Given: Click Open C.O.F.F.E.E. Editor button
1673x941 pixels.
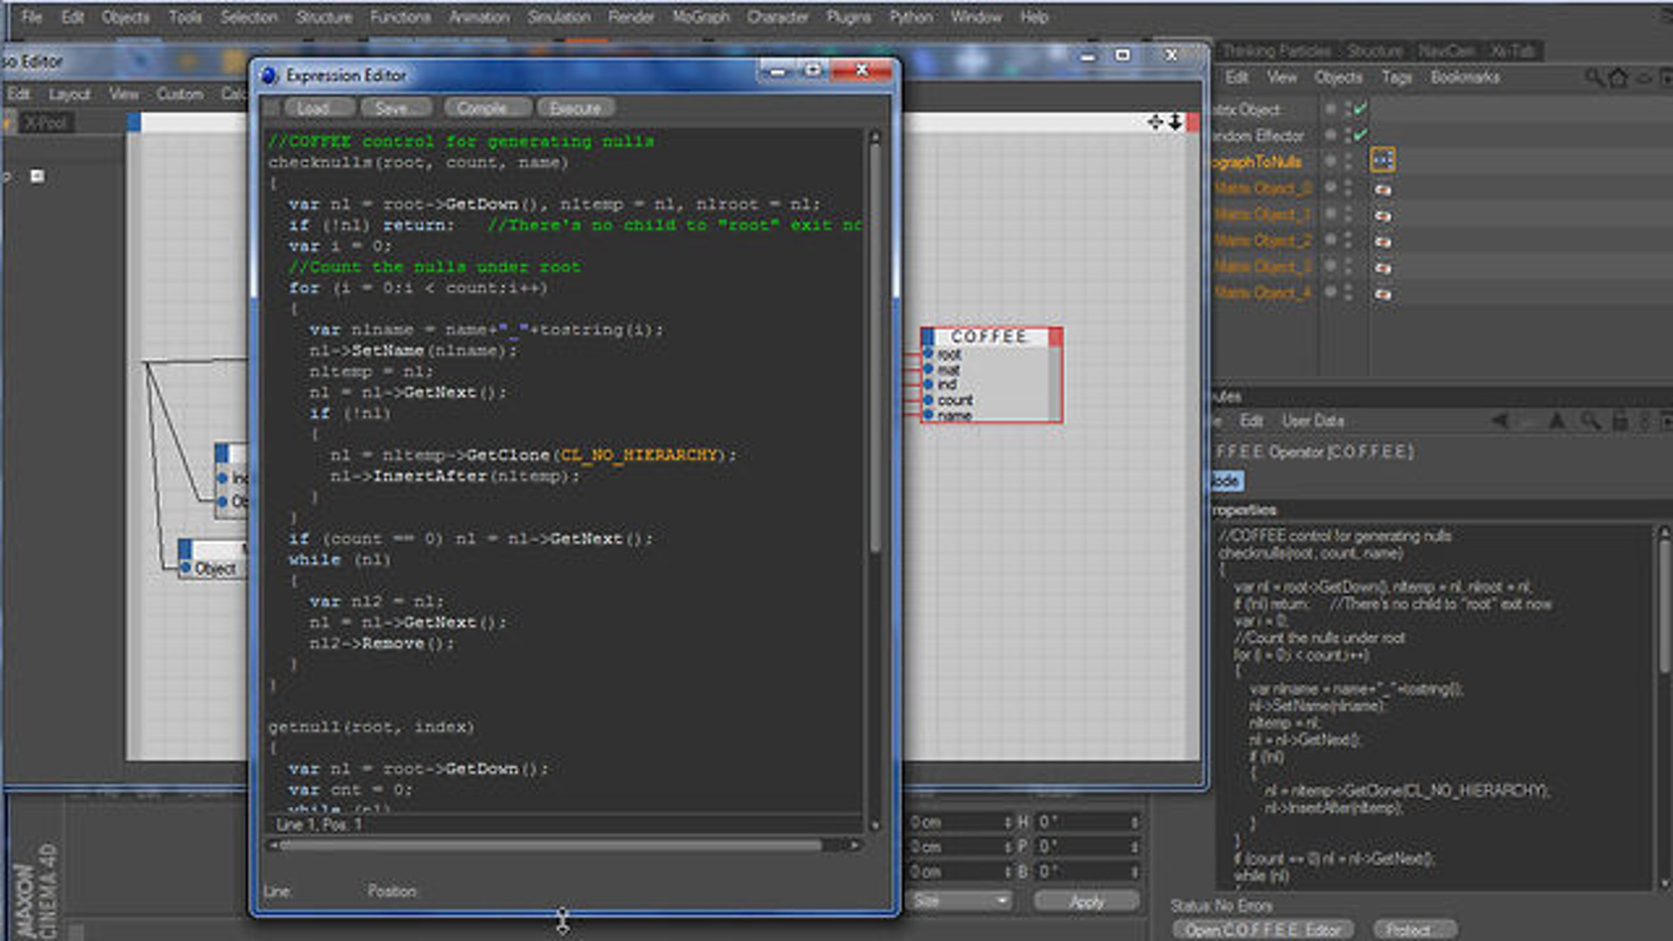Looking at the screenshot, I should (1262, 930).
